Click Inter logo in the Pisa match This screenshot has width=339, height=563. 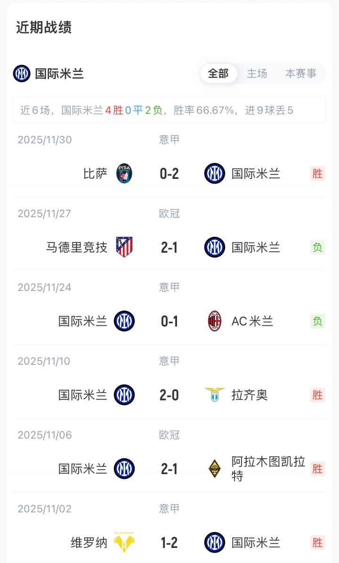point(215,174)
